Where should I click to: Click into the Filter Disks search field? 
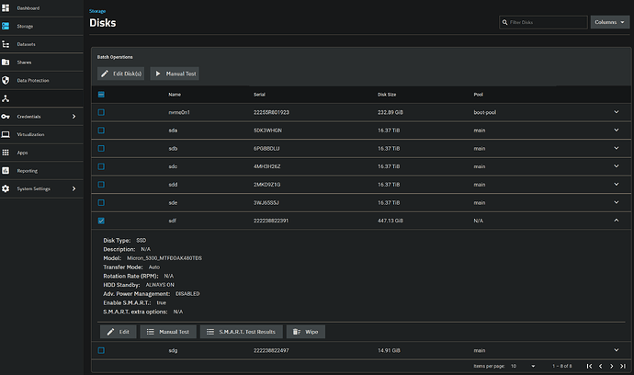coord(543,22)
